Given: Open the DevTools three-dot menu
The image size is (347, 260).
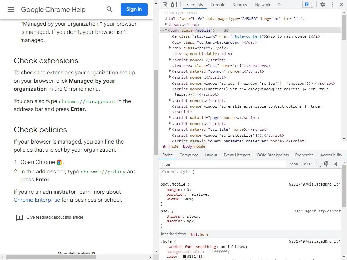Looking at the screenshot, I should (x=332, y=4).
